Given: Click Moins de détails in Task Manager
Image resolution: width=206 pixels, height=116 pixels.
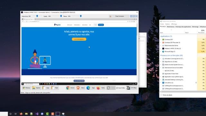Looking at the screenshot, I should tap(166, 95).
